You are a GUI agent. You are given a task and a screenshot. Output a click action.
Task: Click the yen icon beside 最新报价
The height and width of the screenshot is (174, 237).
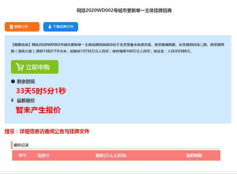pyautogui.click(x=12, y=100)
